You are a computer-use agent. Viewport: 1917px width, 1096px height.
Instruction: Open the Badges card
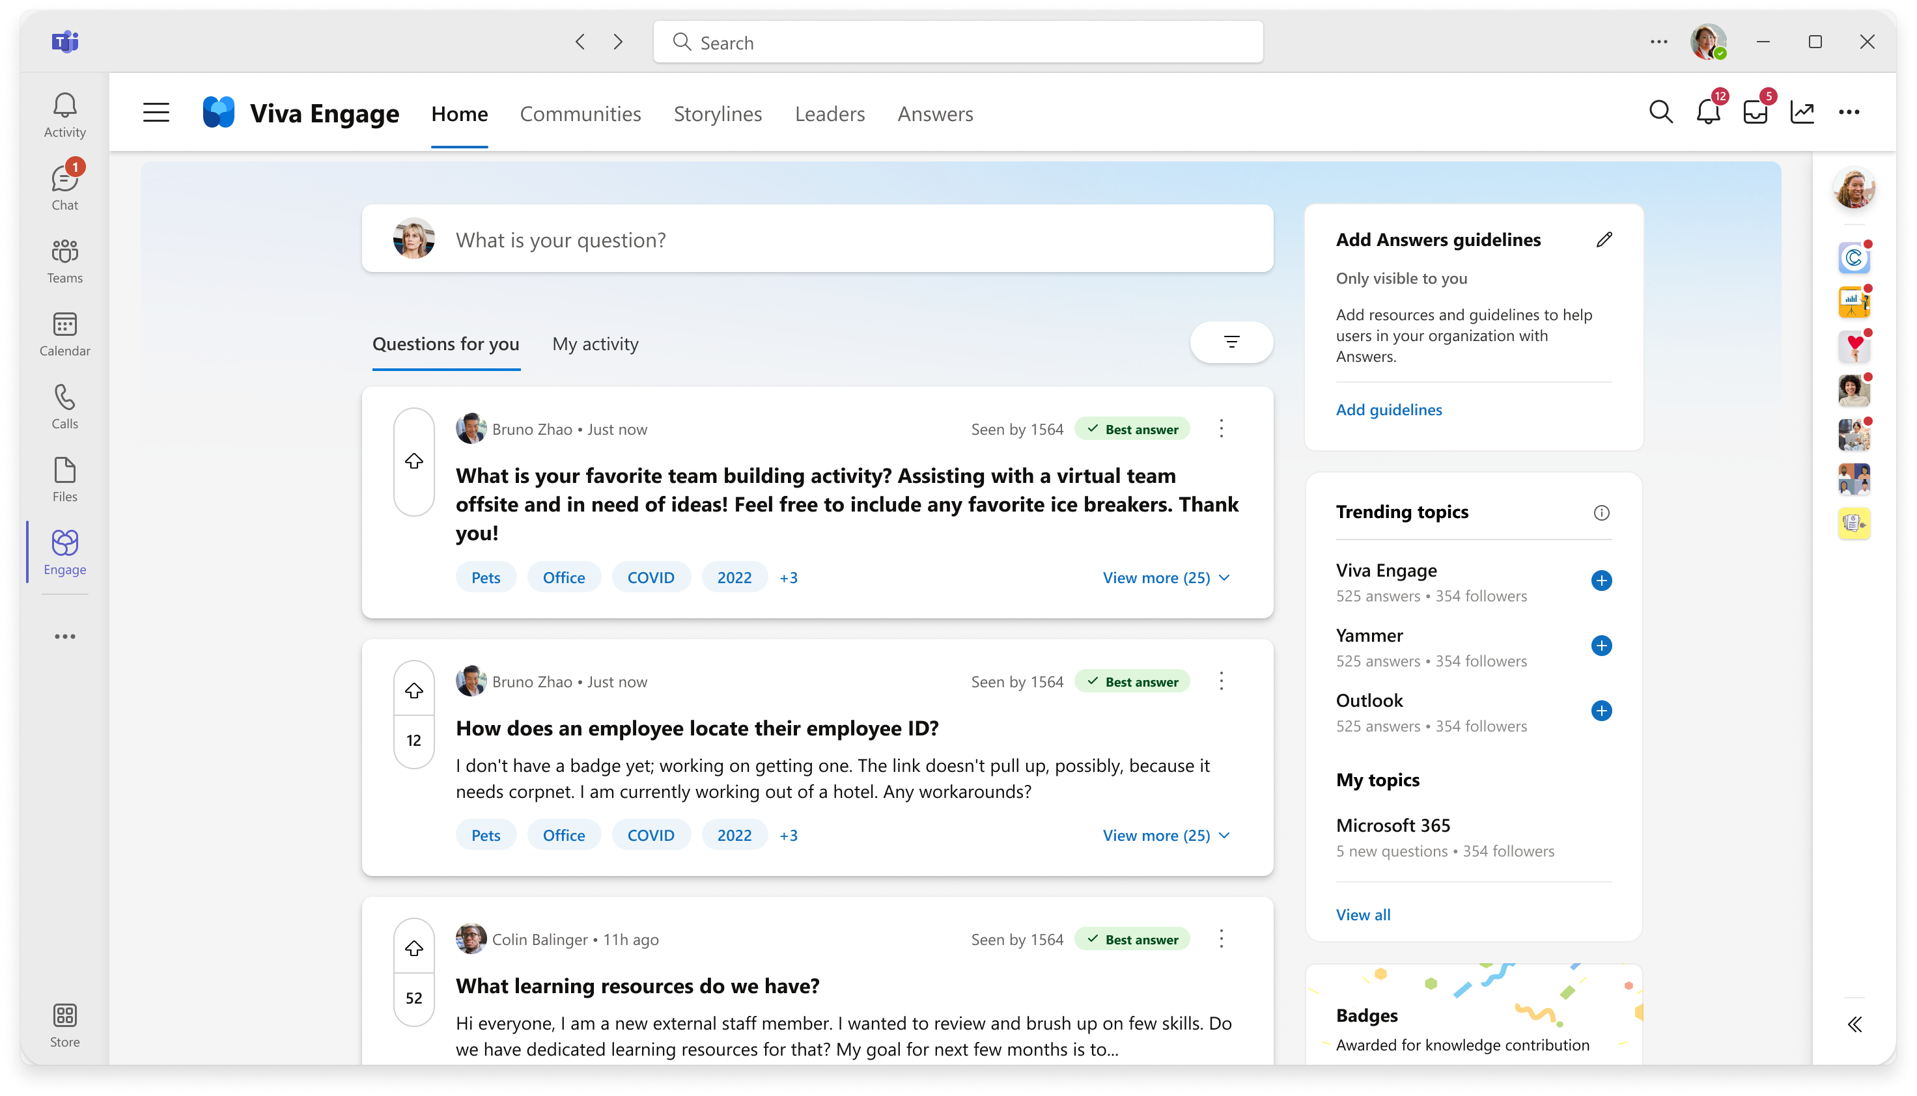1474,1014
